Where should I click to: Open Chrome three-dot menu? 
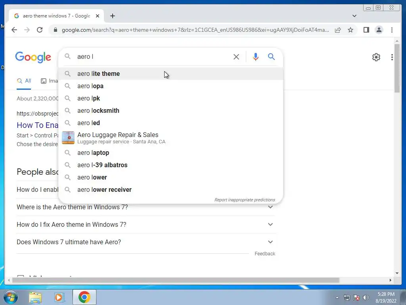point(392,30)
